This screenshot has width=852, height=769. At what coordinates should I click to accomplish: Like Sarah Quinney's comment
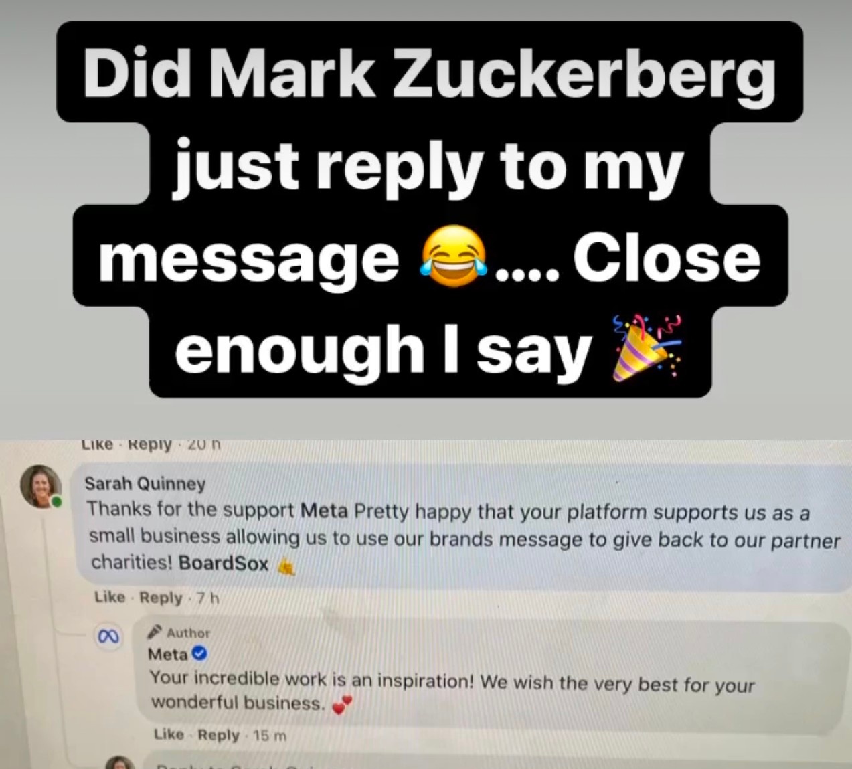[110, 597]
